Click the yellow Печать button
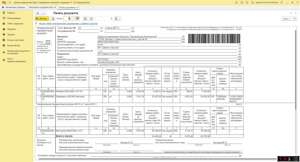300x162 pixels. [42, 18]
